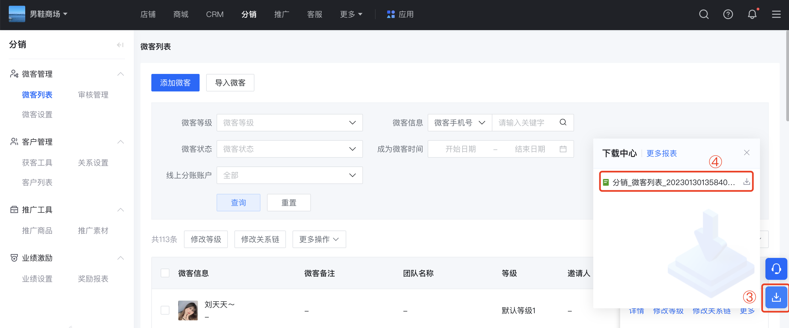This screenshot has height=328, width=789.
Task: Open the notification bell icon
Action: coord(752,15)
